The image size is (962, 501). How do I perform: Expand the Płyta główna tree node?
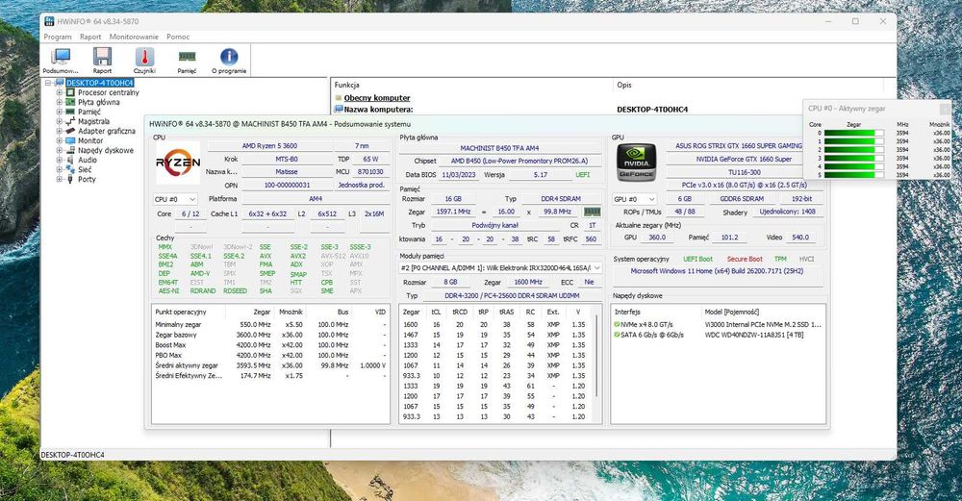[60, 102]
